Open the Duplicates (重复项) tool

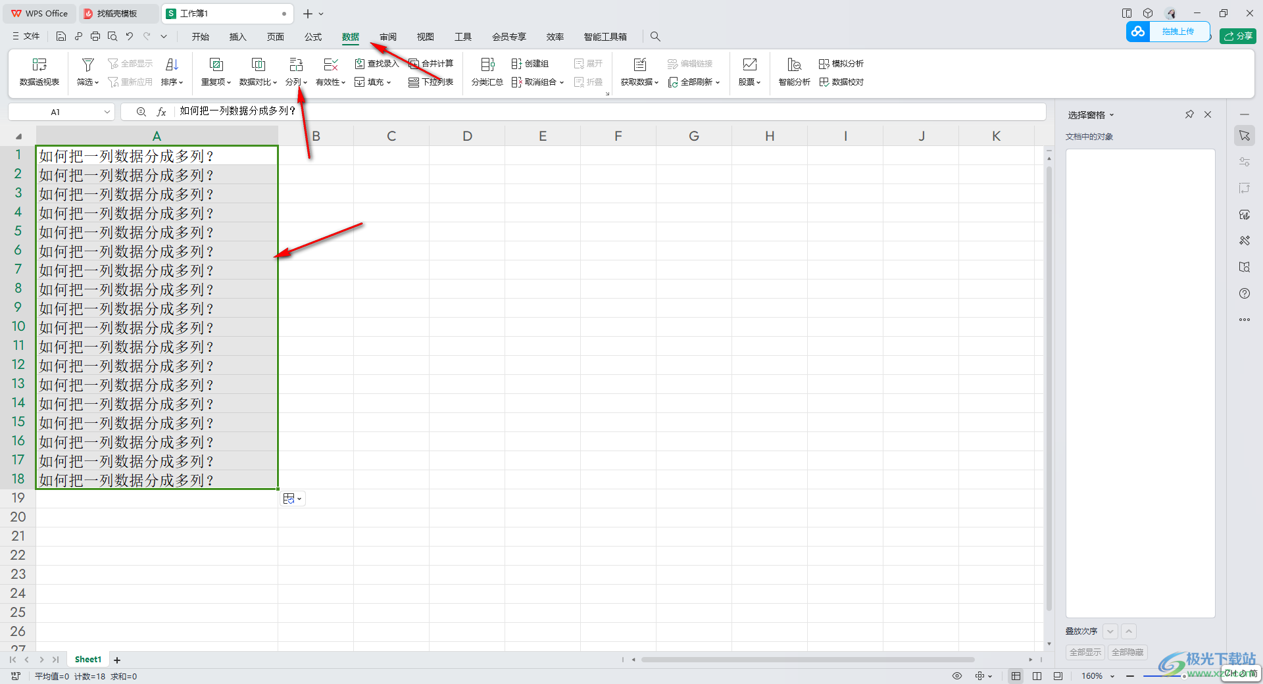[x=216, y=72]
